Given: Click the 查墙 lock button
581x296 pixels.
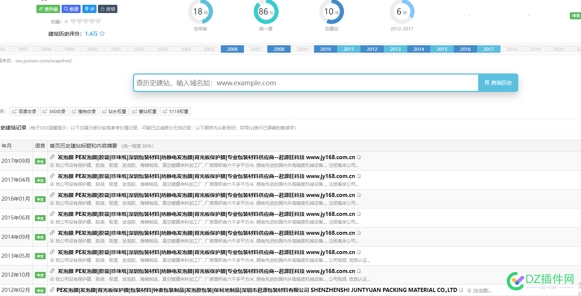Looking at the screenshot, I should (x=108, y=9).
